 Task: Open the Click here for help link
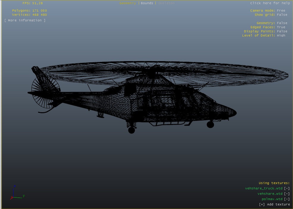[x=270, y=3]
